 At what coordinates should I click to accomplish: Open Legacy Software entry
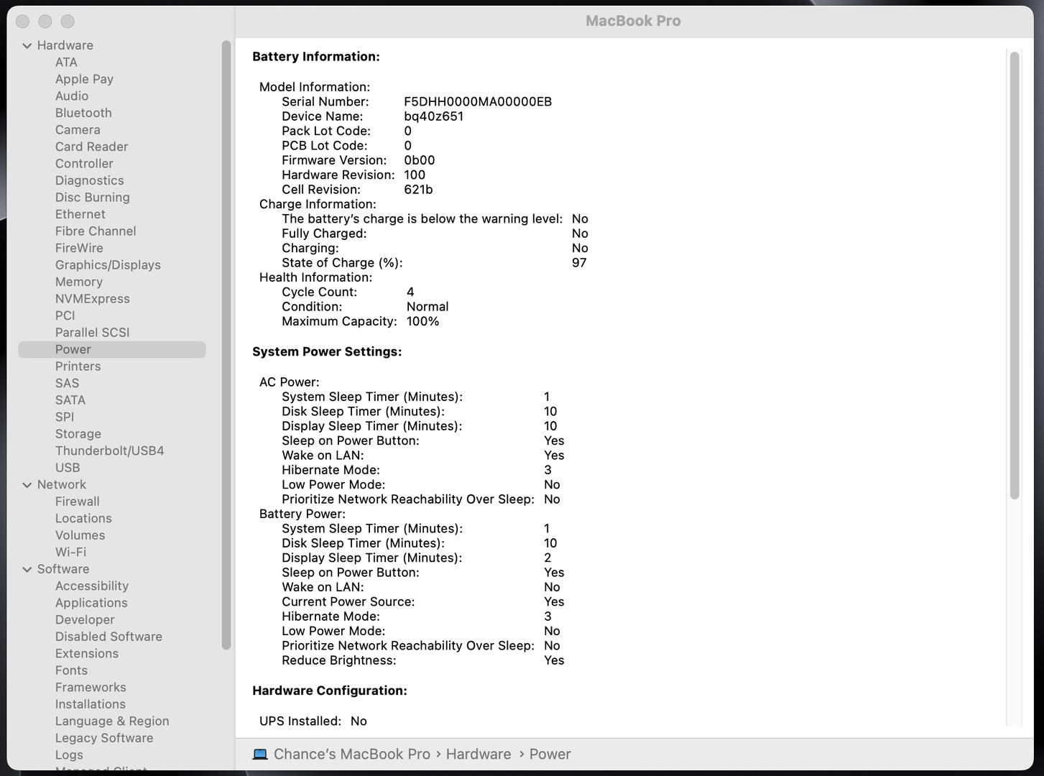[x=104, y=738]
